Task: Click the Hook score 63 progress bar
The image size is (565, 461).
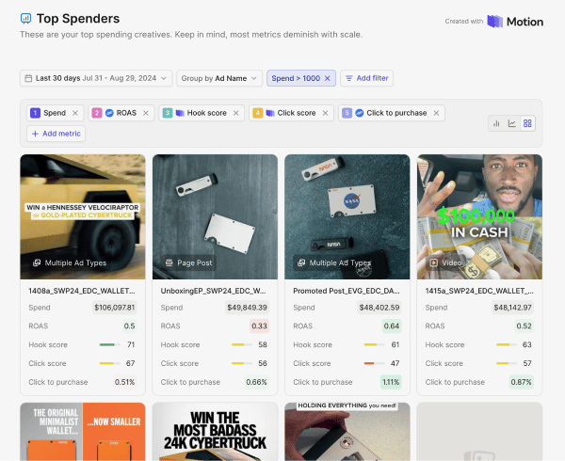Action: coord(507,344)
